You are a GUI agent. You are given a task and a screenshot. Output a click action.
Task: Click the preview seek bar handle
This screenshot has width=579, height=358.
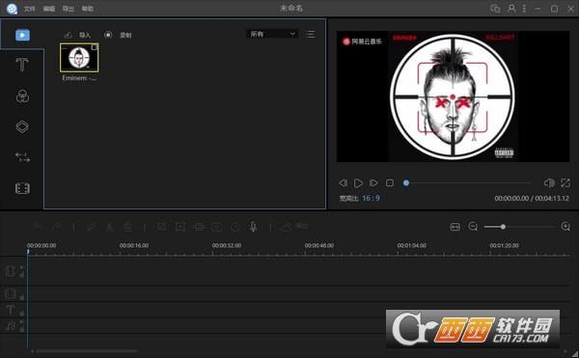(406, 182)
